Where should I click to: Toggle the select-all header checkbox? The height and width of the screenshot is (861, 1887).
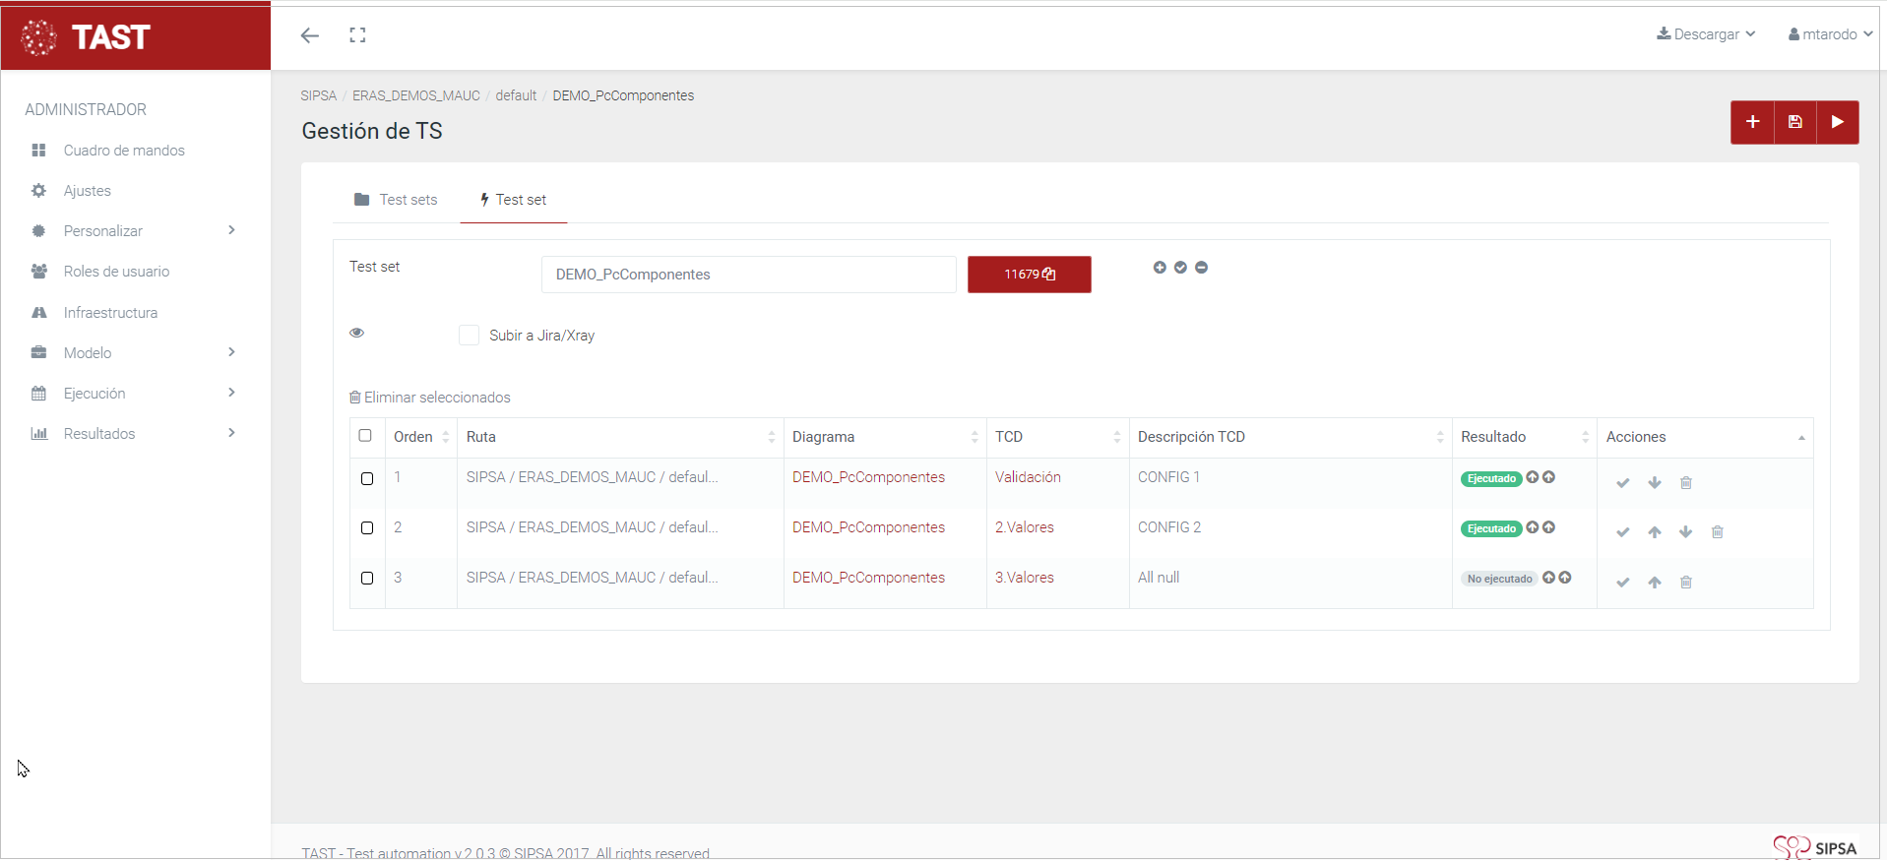pyautogui.click(x=365, y=436)
